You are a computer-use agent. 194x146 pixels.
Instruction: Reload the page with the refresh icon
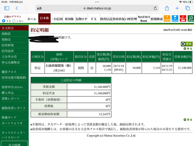pos(155,8)
